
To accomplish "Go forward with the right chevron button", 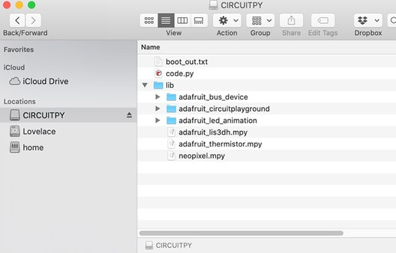I will [33, 20].
